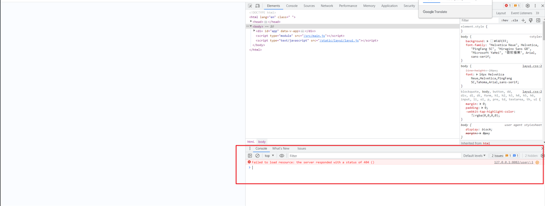Expand the background shorthand property triangle
Screen dimensions: 545x206
[x=487, y=41]
